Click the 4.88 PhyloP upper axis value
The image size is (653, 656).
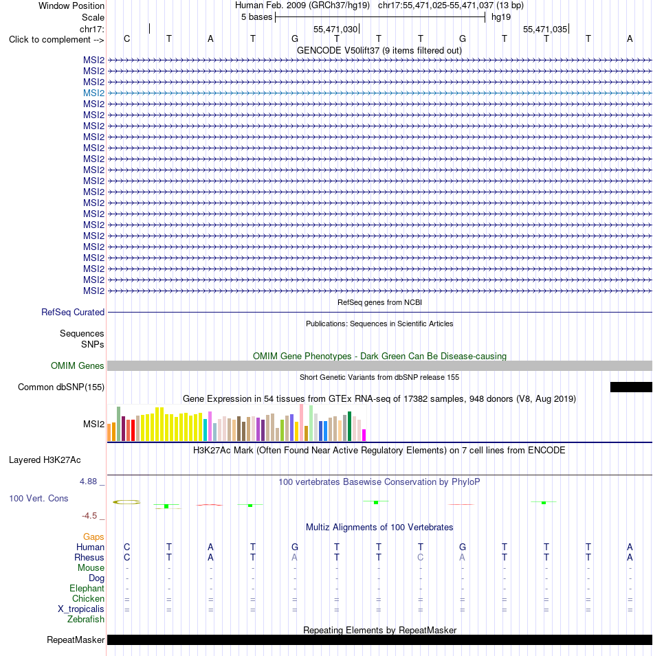pos(88,482)
